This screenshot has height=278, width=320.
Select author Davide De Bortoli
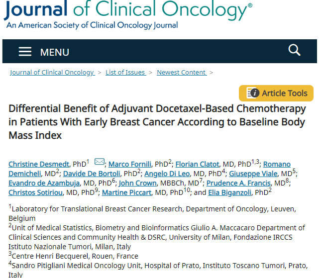tap(92, 174)
